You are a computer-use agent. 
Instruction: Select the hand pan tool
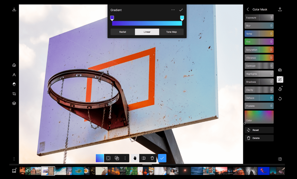click(135, 158)
